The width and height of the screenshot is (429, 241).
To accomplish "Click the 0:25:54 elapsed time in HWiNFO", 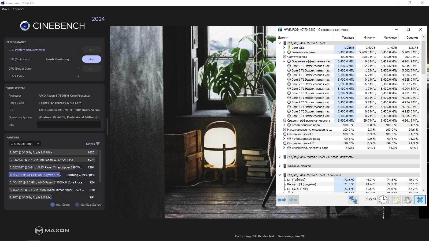I will tap(371, 199).
